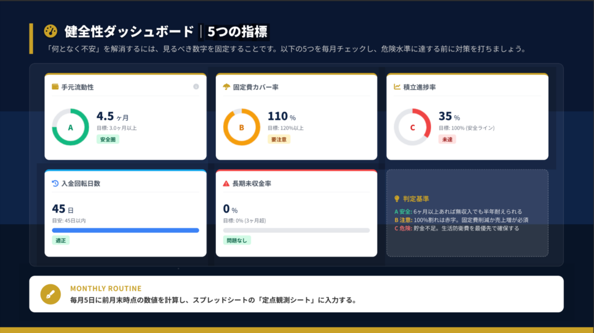This screenshot has width=594, height=333.
Task: Click the chart icon next to 積立進捗率
Action: click(x=397, y=87)
